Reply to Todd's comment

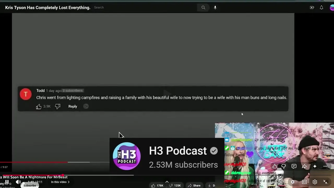coord(73,107)
